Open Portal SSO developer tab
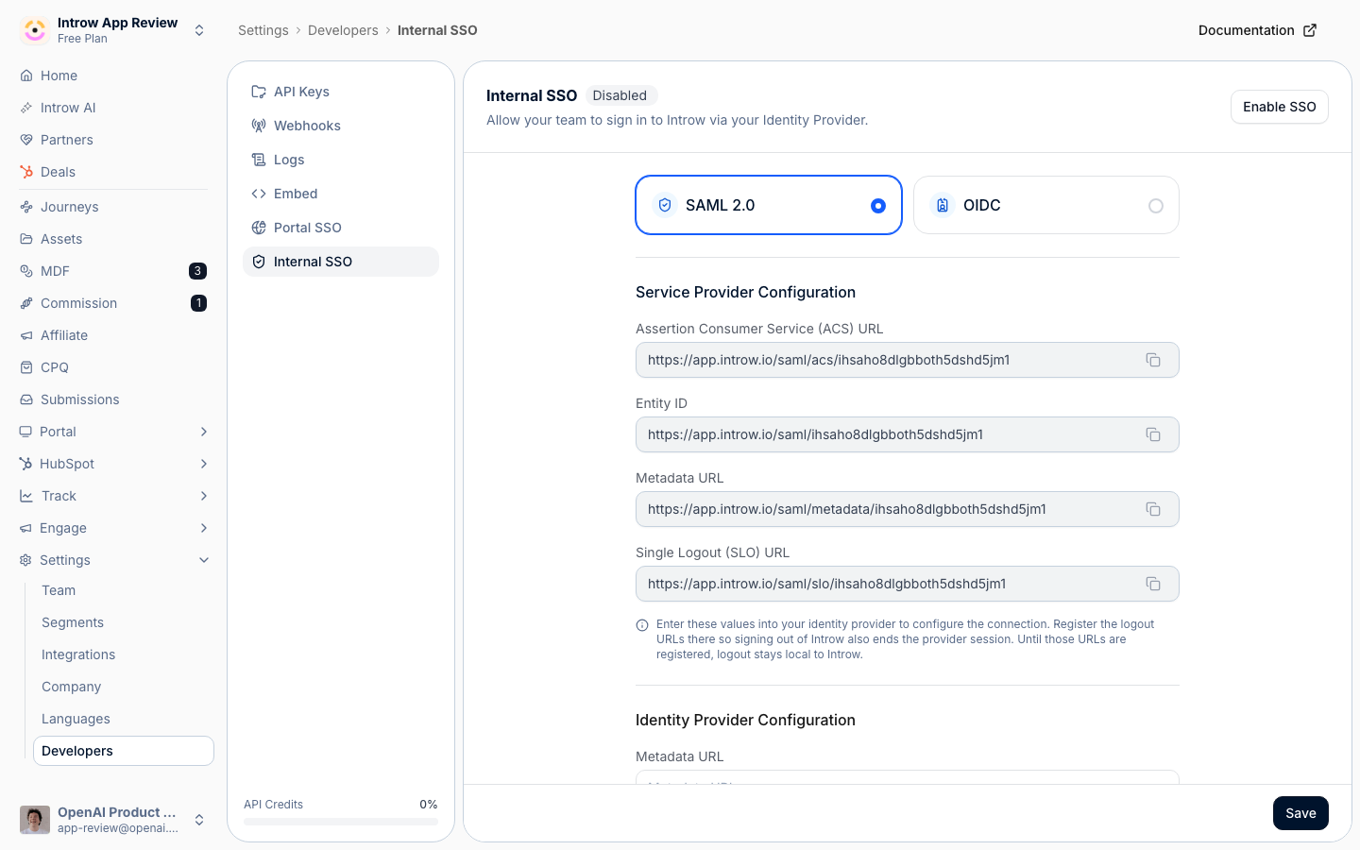Screen dimensions: 1360x850 click(x=341, y=228)
